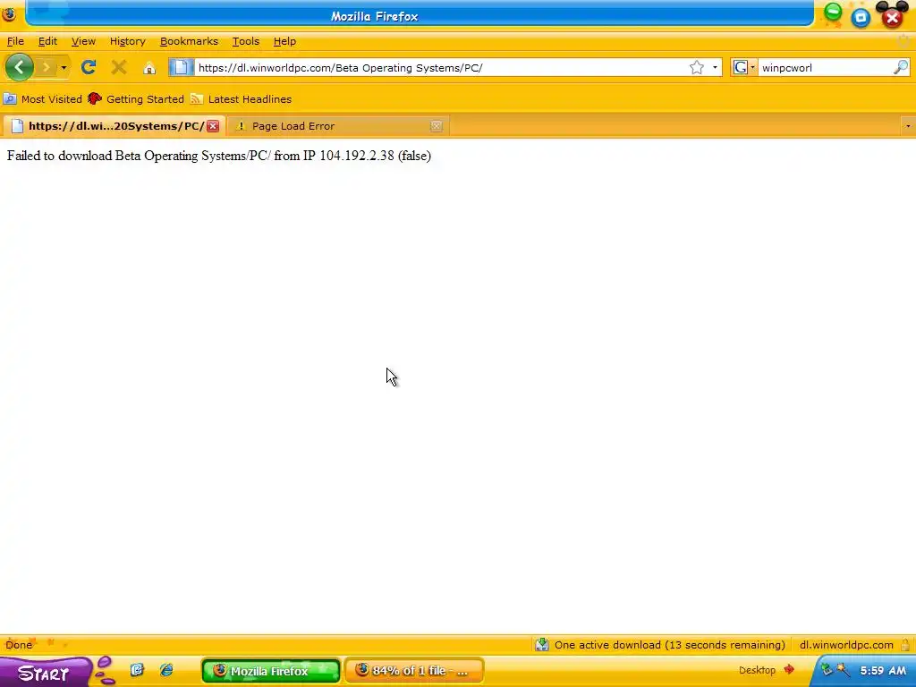Open the History menu
The height and width of the screenshot is (687, 916).
click(x=127, y=41)
